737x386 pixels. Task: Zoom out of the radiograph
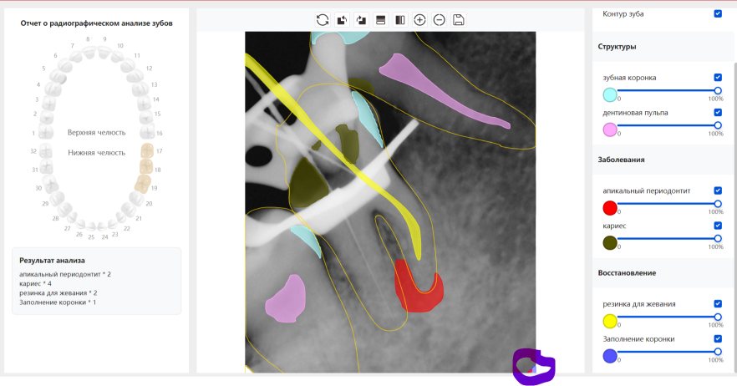point(440,19)
